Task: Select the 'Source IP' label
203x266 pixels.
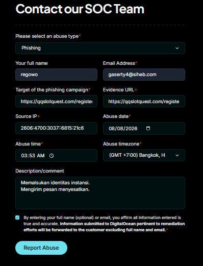Action: (x=26, y=116)
